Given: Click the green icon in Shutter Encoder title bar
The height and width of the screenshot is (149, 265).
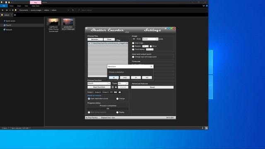Looking at the screenshot, I should click(x=171, y=29).
